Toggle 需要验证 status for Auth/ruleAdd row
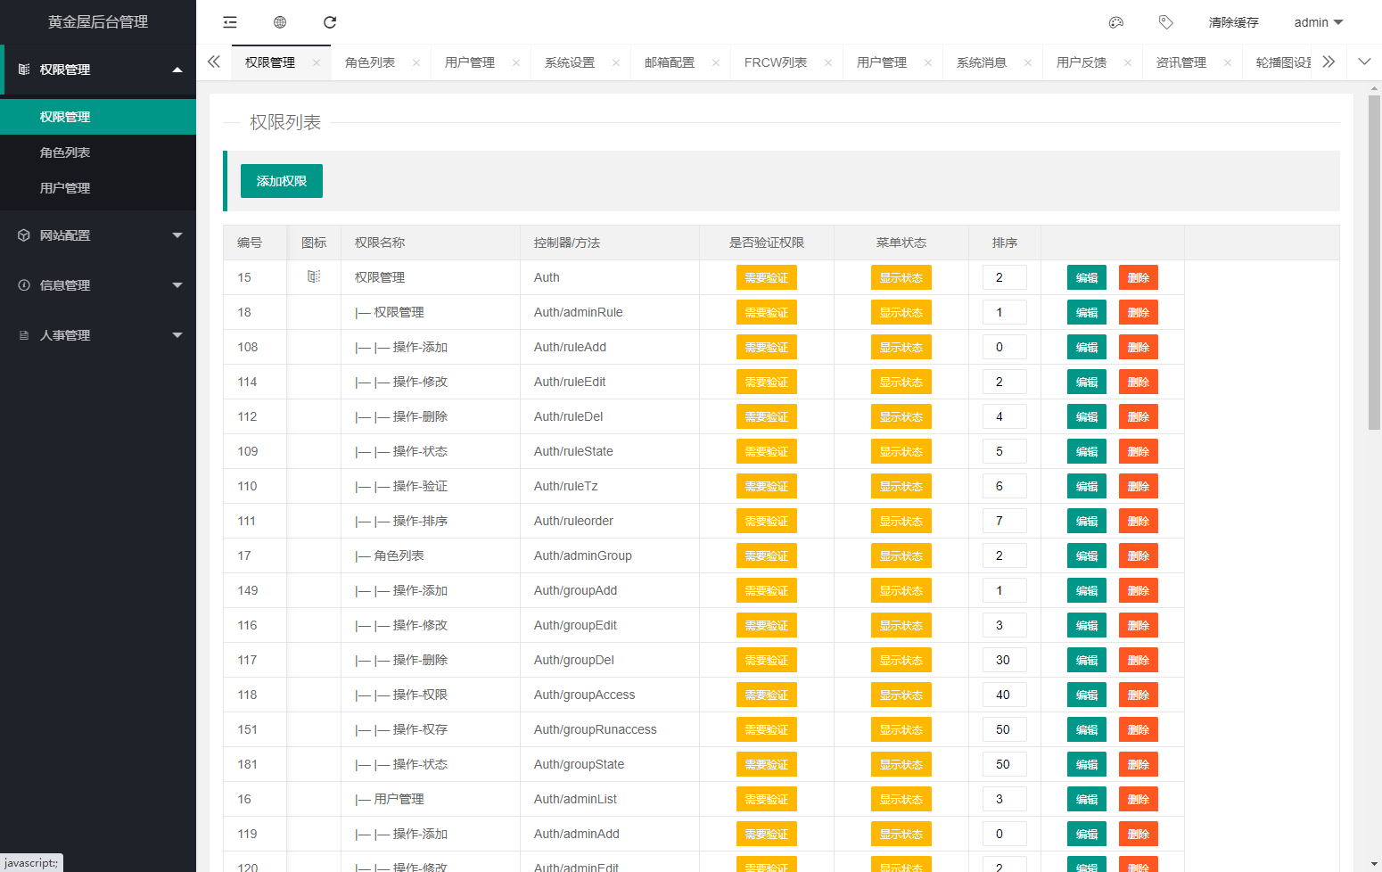Image resolution: width=1382 pixels, height=872 pixels. coord(766,348)
